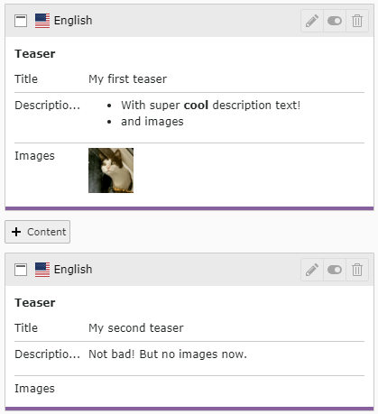
Task: Click the US flag icon in the second teaser header
Action: click(x=42, y=270)
